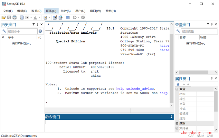219x138 pixels.
Task: Click the help link after 'set to 5000; see'
Action: 164,93
